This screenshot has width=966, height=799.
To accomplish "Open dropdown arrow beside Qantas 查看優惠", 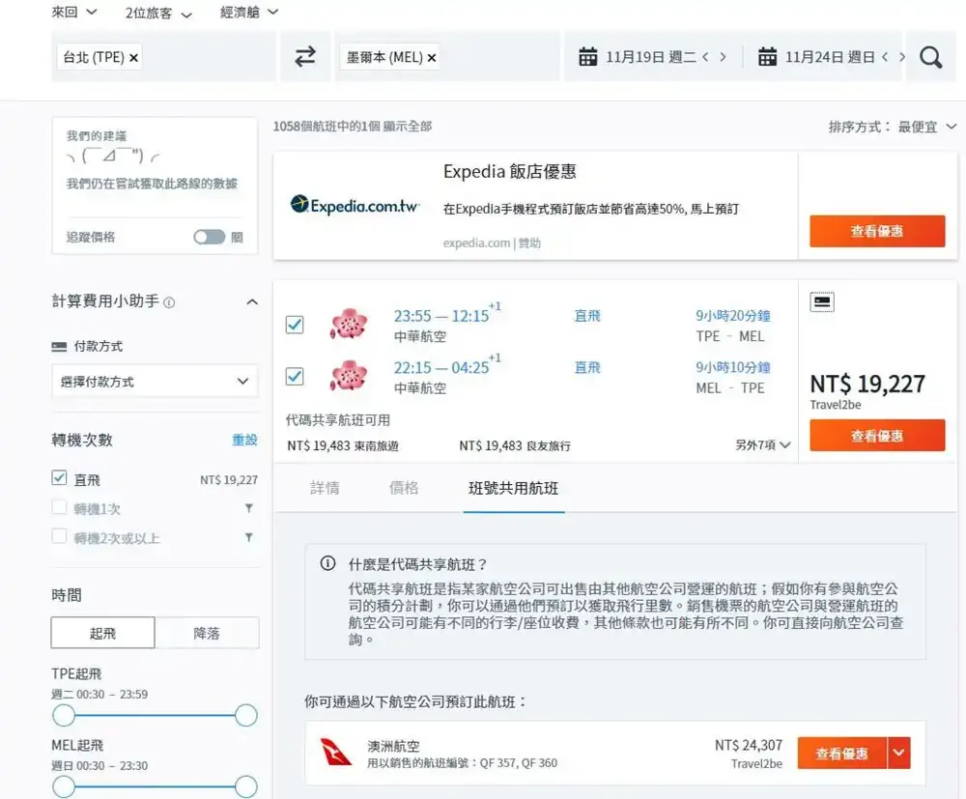I will tap(898, 753).
